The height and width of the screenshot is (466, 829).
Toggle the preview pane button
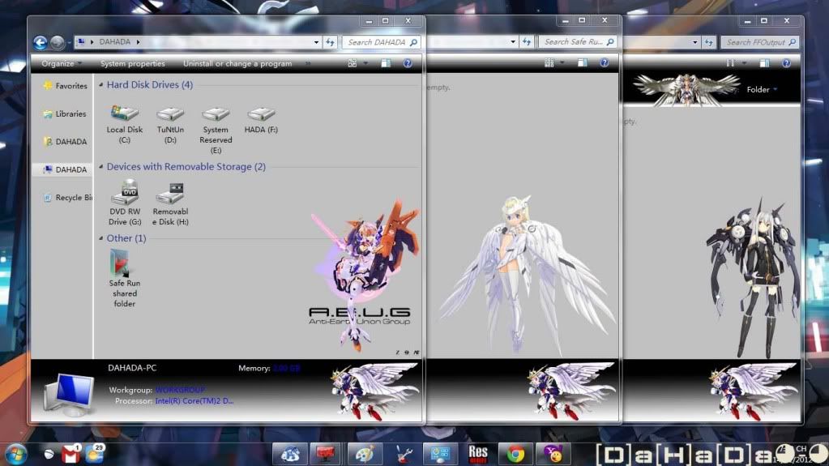pyautogui.click(x=385, y=63)
